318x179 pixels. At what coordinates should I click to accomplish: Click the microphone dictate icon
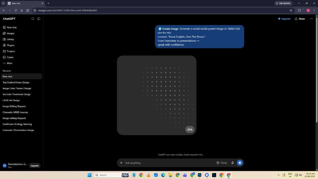(x=232, y=163)
